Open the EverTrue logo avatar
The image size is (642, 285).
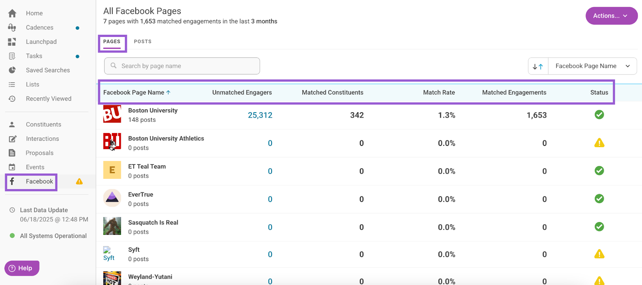(x=112, y=198)
